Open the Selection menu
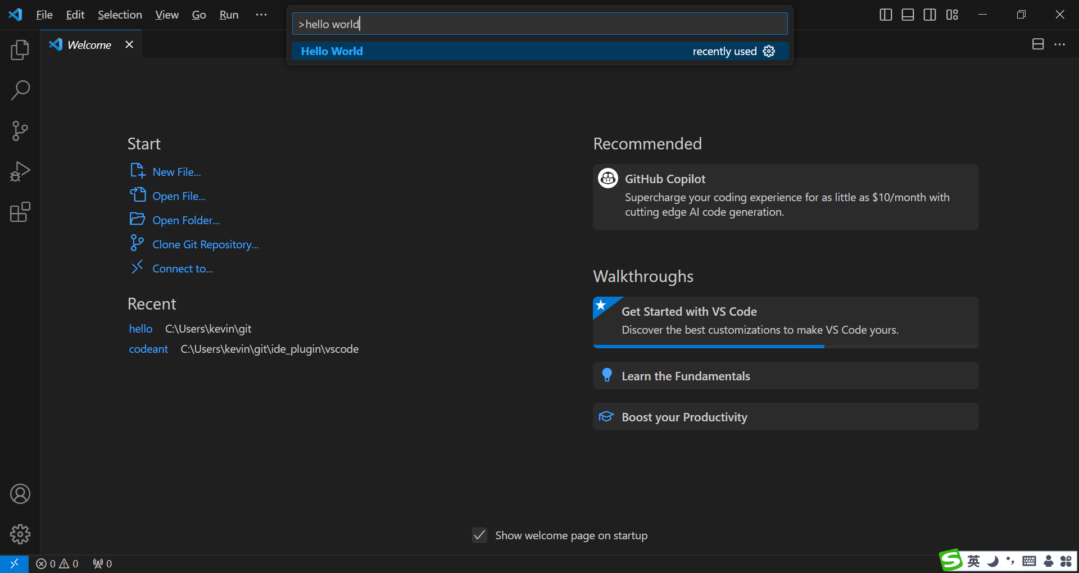The image size is (1079, 573). click(120, 15)
